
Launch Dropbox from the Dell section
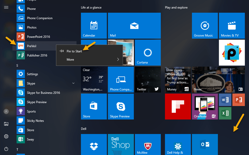[x=94, y=145]
